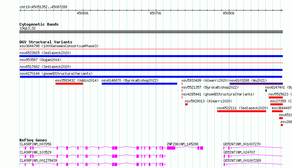Click the ZNF296 large magenta exon block
Image resolution: width=292 pixels, height=168 pixels.
tap(171, 148)
